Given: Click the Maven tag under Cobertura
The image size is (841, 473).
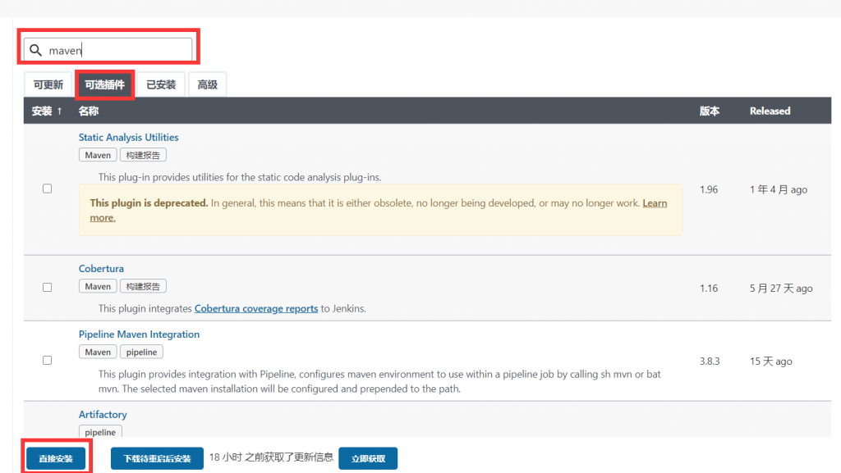Looking at the screenshot, I should click(98, 286).
